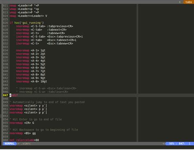The image size is (194, 150).
Task: Click nnoremap <silent> p p`] line
Action: tap(28, 112)
